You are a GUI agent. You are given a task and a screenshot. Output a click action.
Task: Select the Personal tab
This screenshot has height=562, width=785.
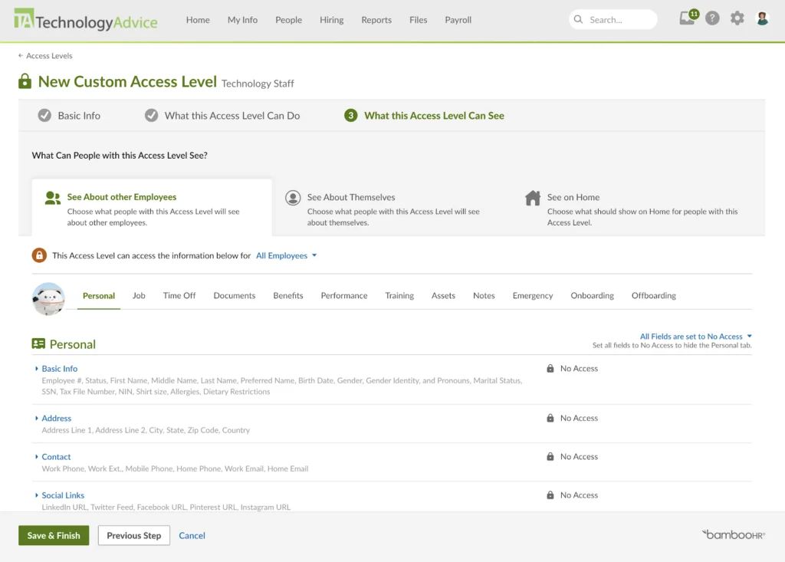99,295
